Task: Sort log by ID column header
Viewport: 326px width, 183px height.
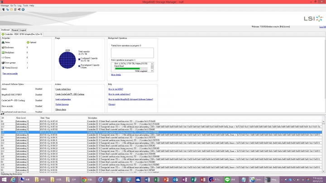Action: (8, 118)
